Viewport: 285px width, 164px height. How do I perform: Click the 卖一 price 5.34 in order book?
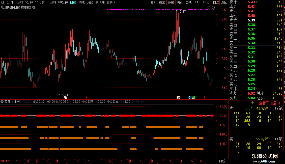coord(251,43)
